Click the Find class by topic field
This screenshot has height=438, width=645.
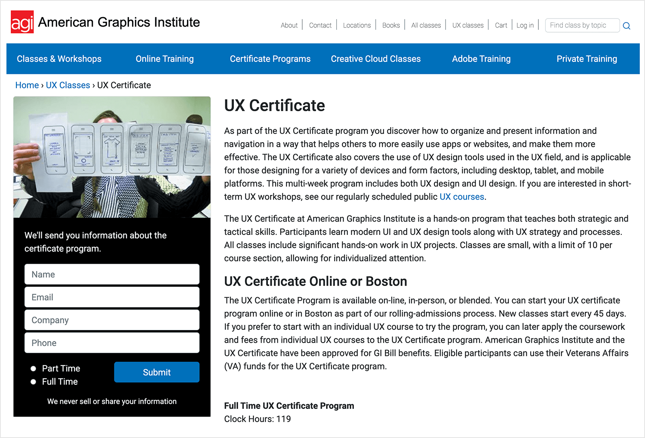pyautogui.click(x=582, y=25)
